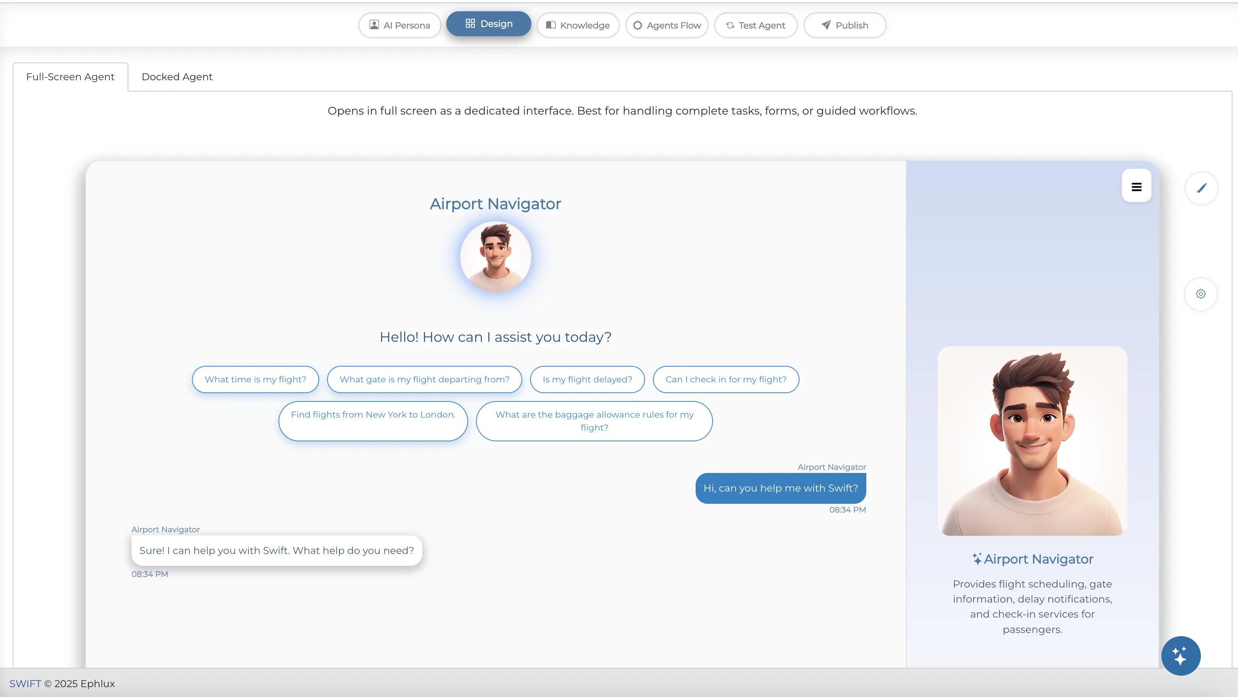Click the sparkle AI assistant button
Screen dimensions: 1238x697
coord(1180,656)
